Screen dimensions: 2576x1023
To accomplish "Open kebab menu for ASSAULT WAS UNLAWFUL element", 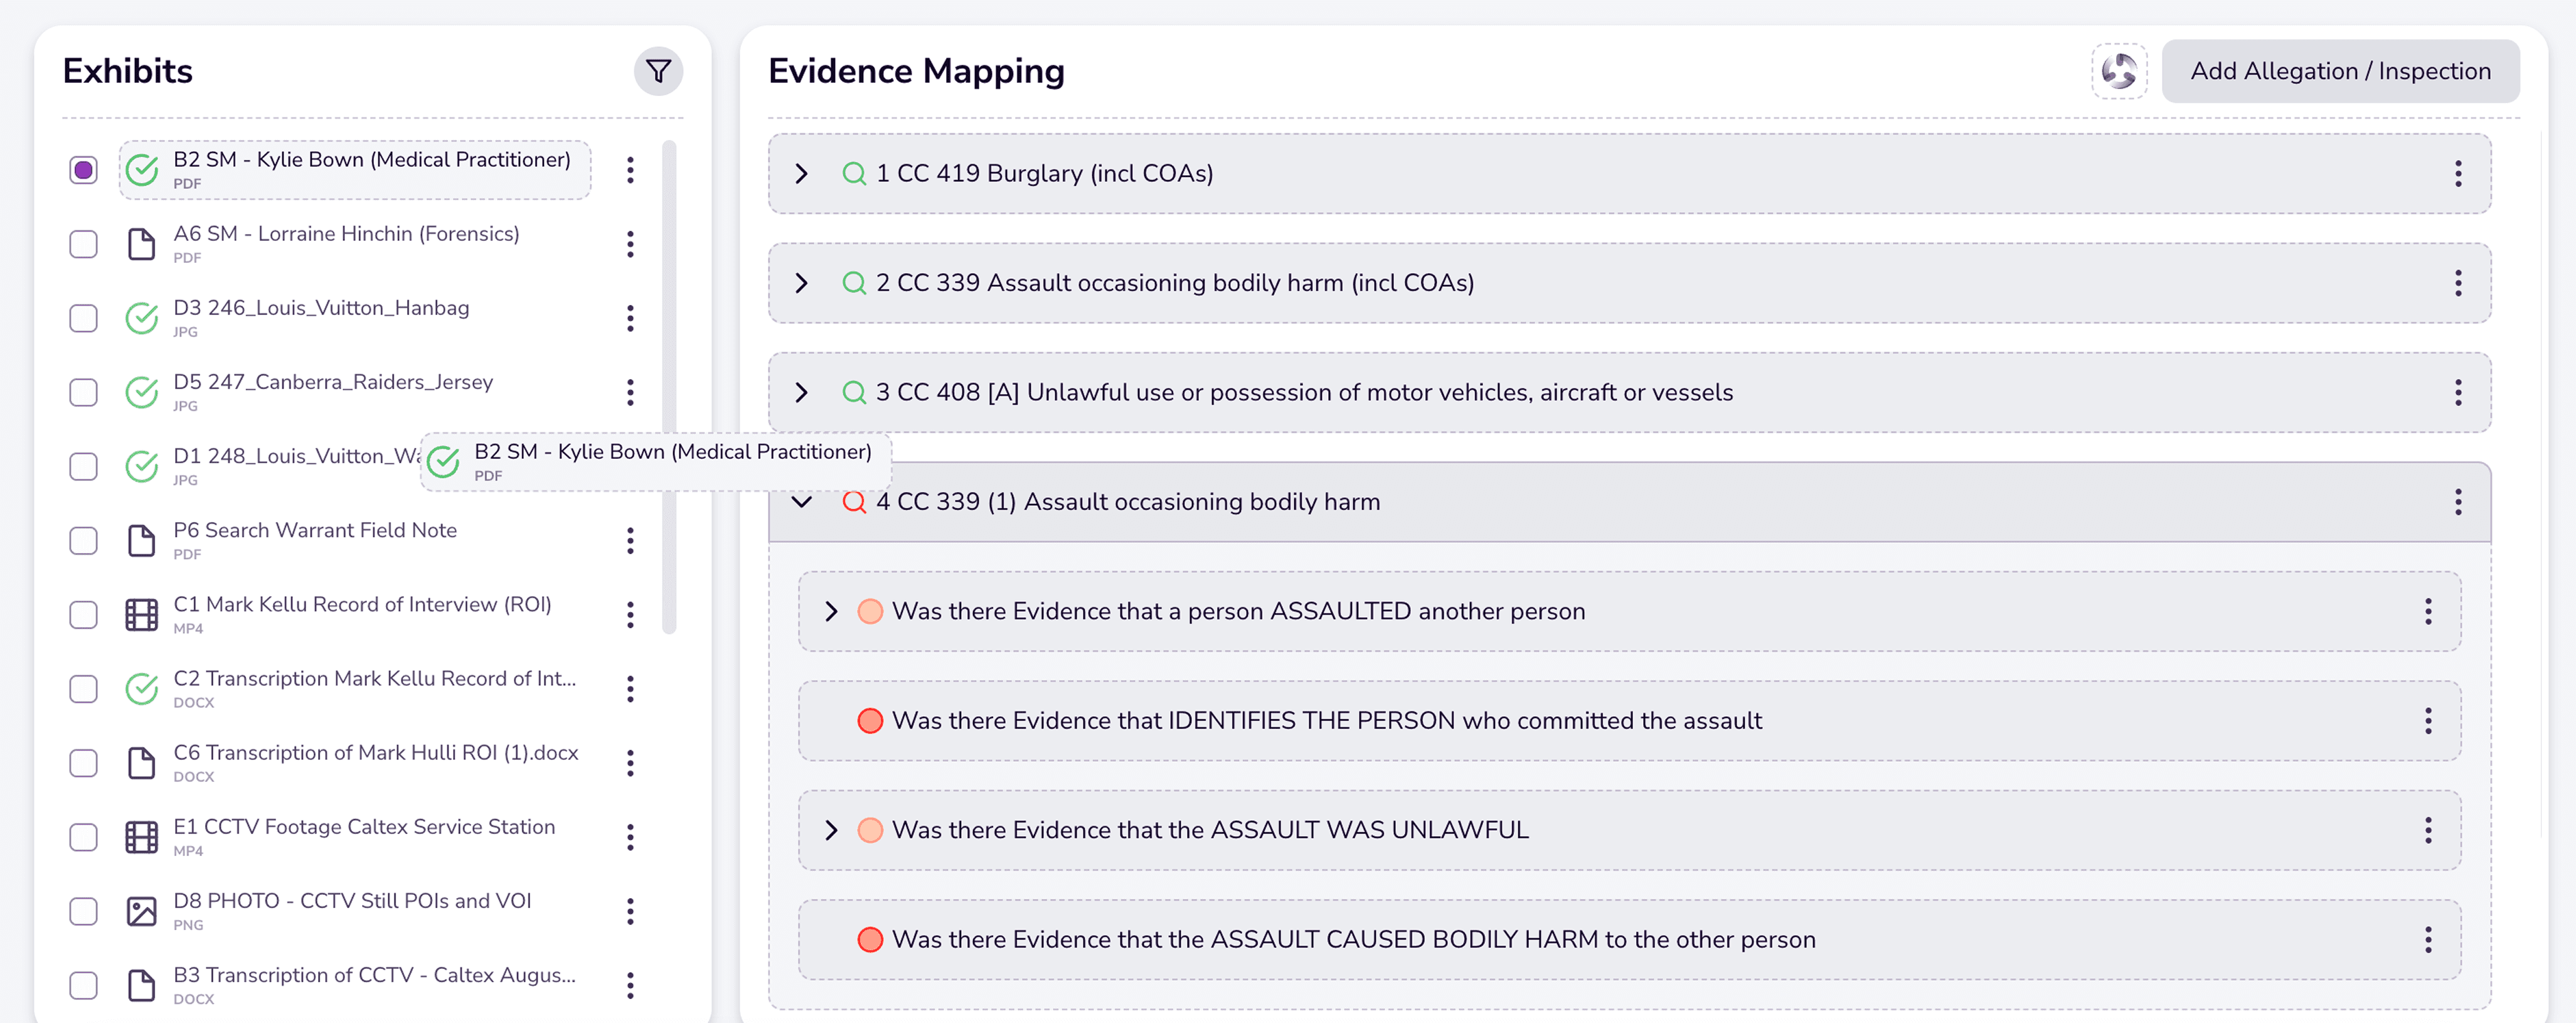I will point(2427,830).
